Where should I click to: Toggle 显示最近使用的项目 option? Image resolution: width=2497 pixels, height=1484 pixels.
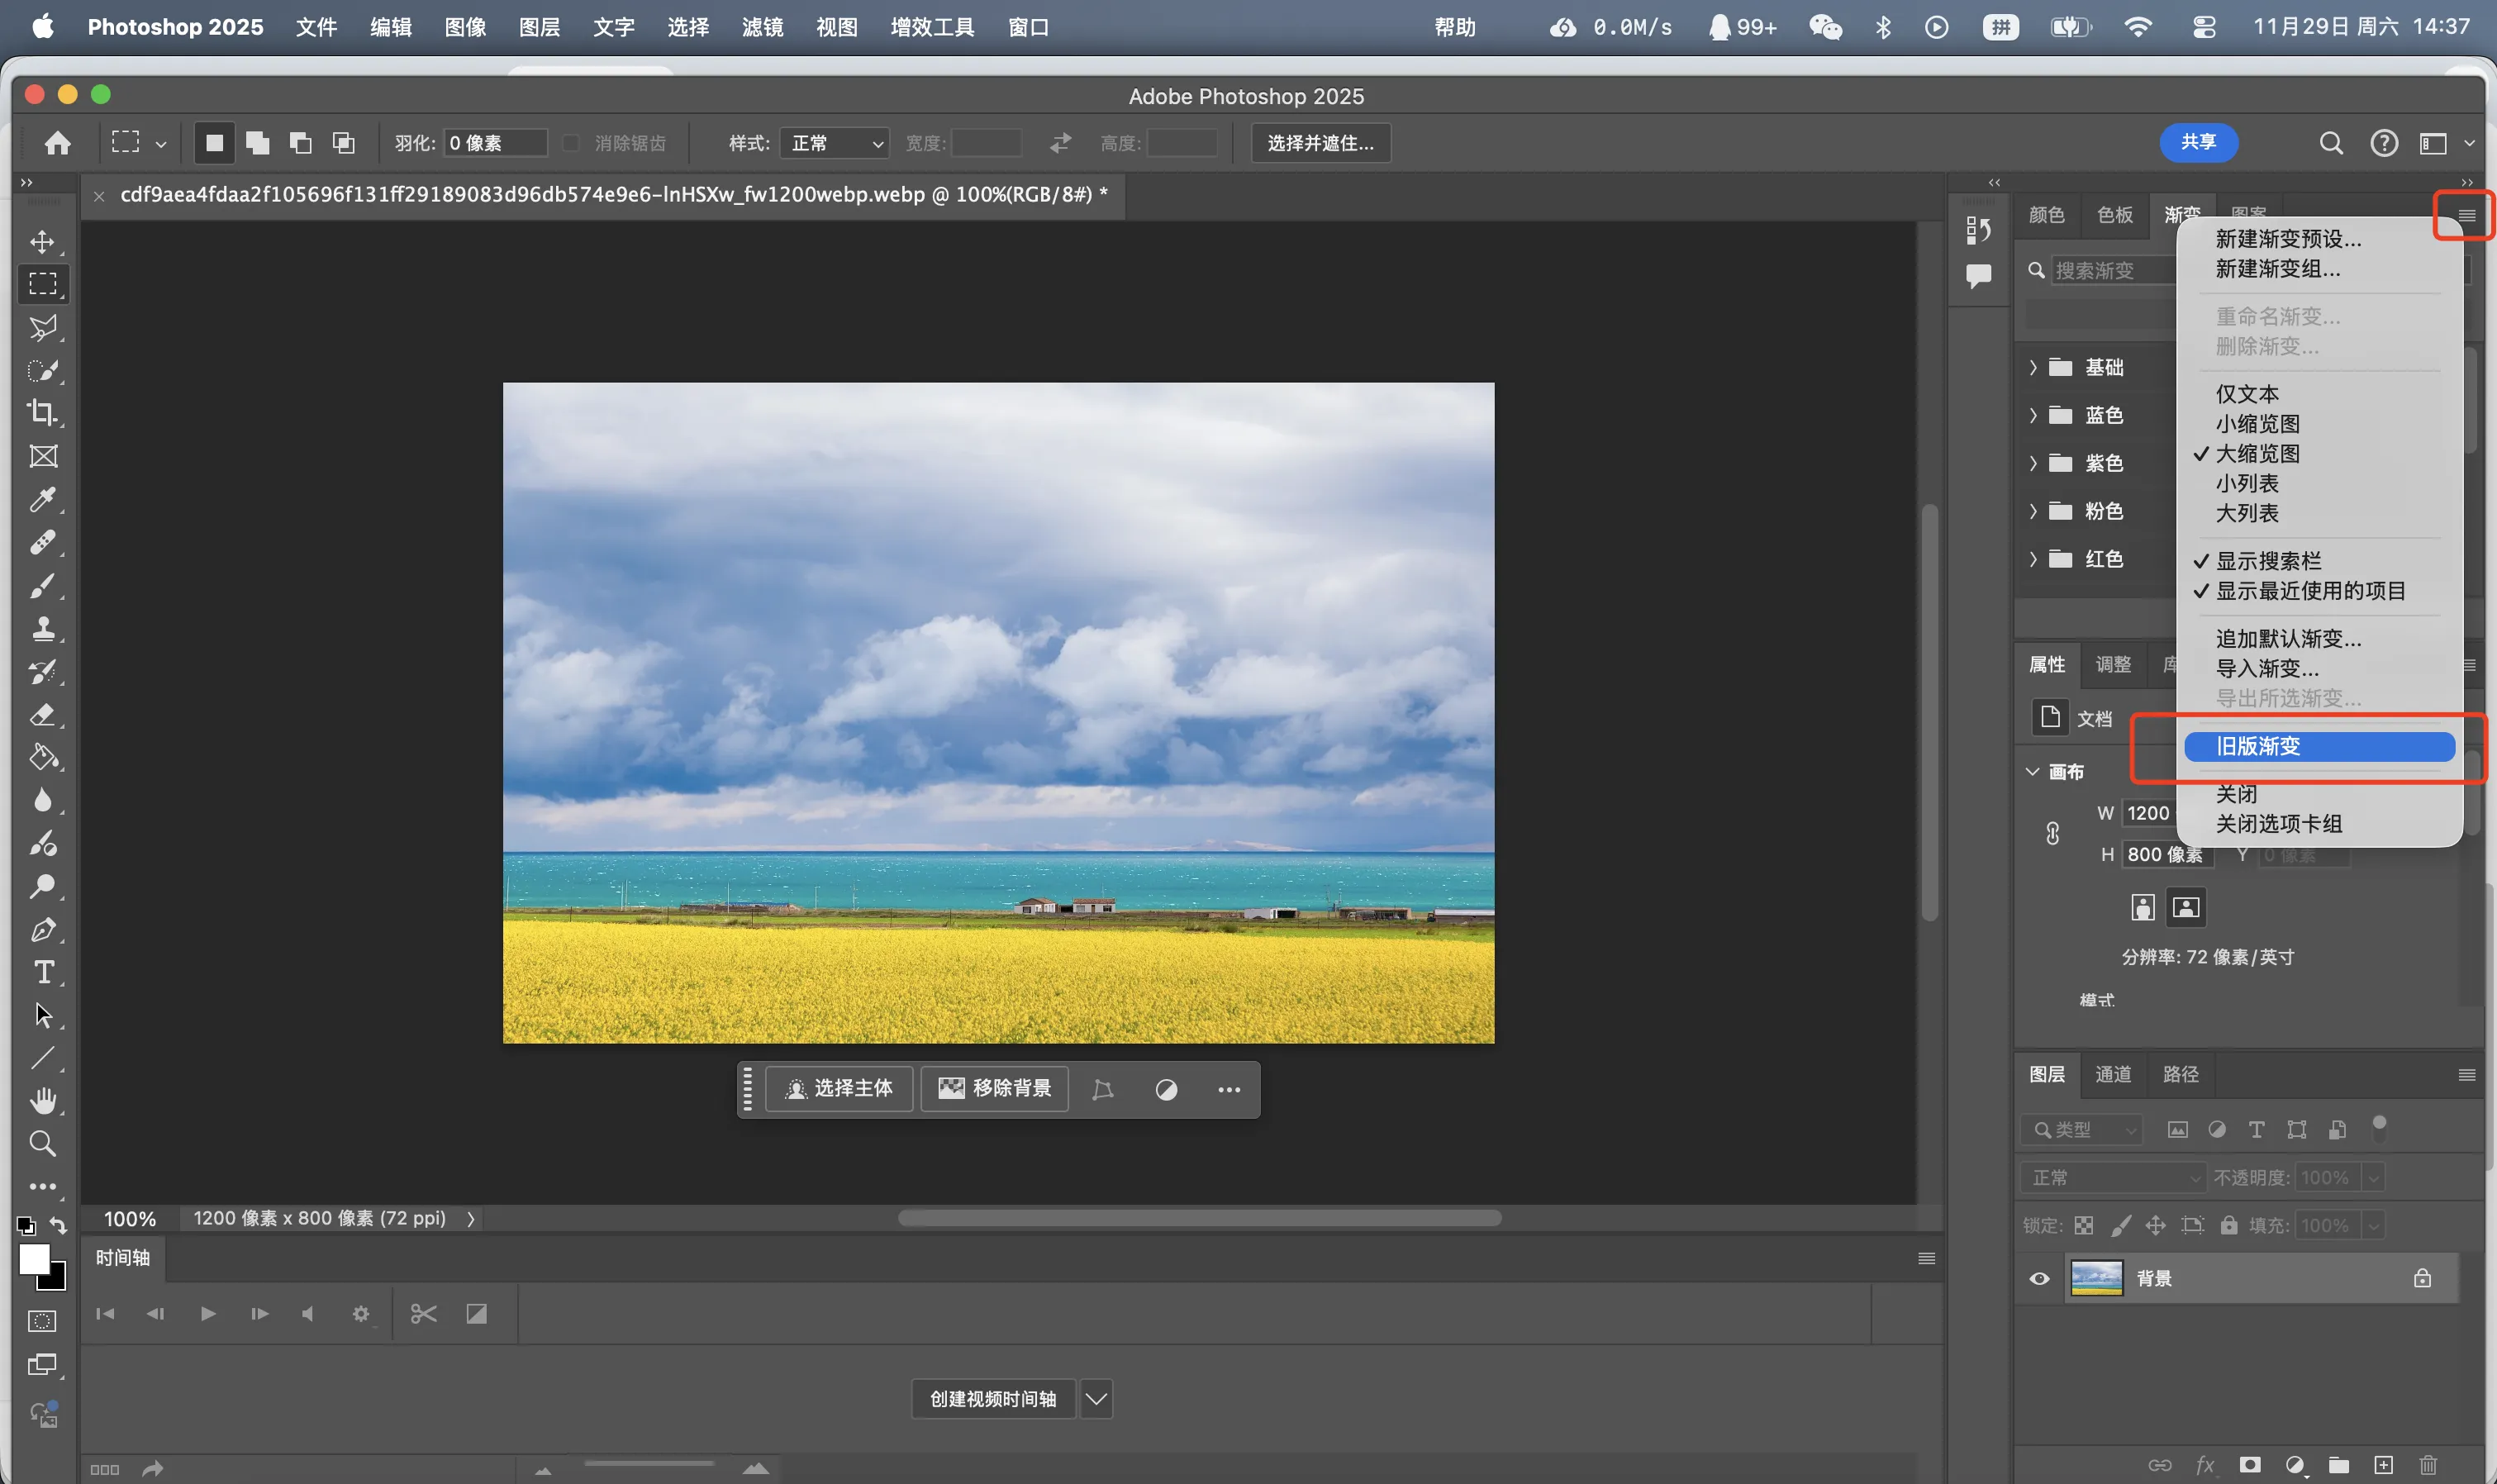(2310, 591)
